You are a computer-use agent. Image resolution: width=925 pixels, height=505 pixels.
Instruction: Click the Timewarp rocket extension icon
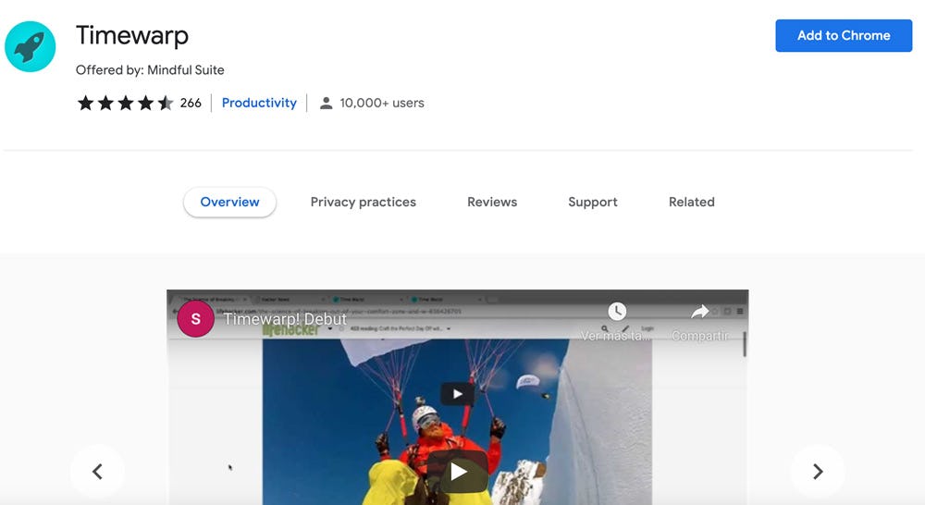31,46
